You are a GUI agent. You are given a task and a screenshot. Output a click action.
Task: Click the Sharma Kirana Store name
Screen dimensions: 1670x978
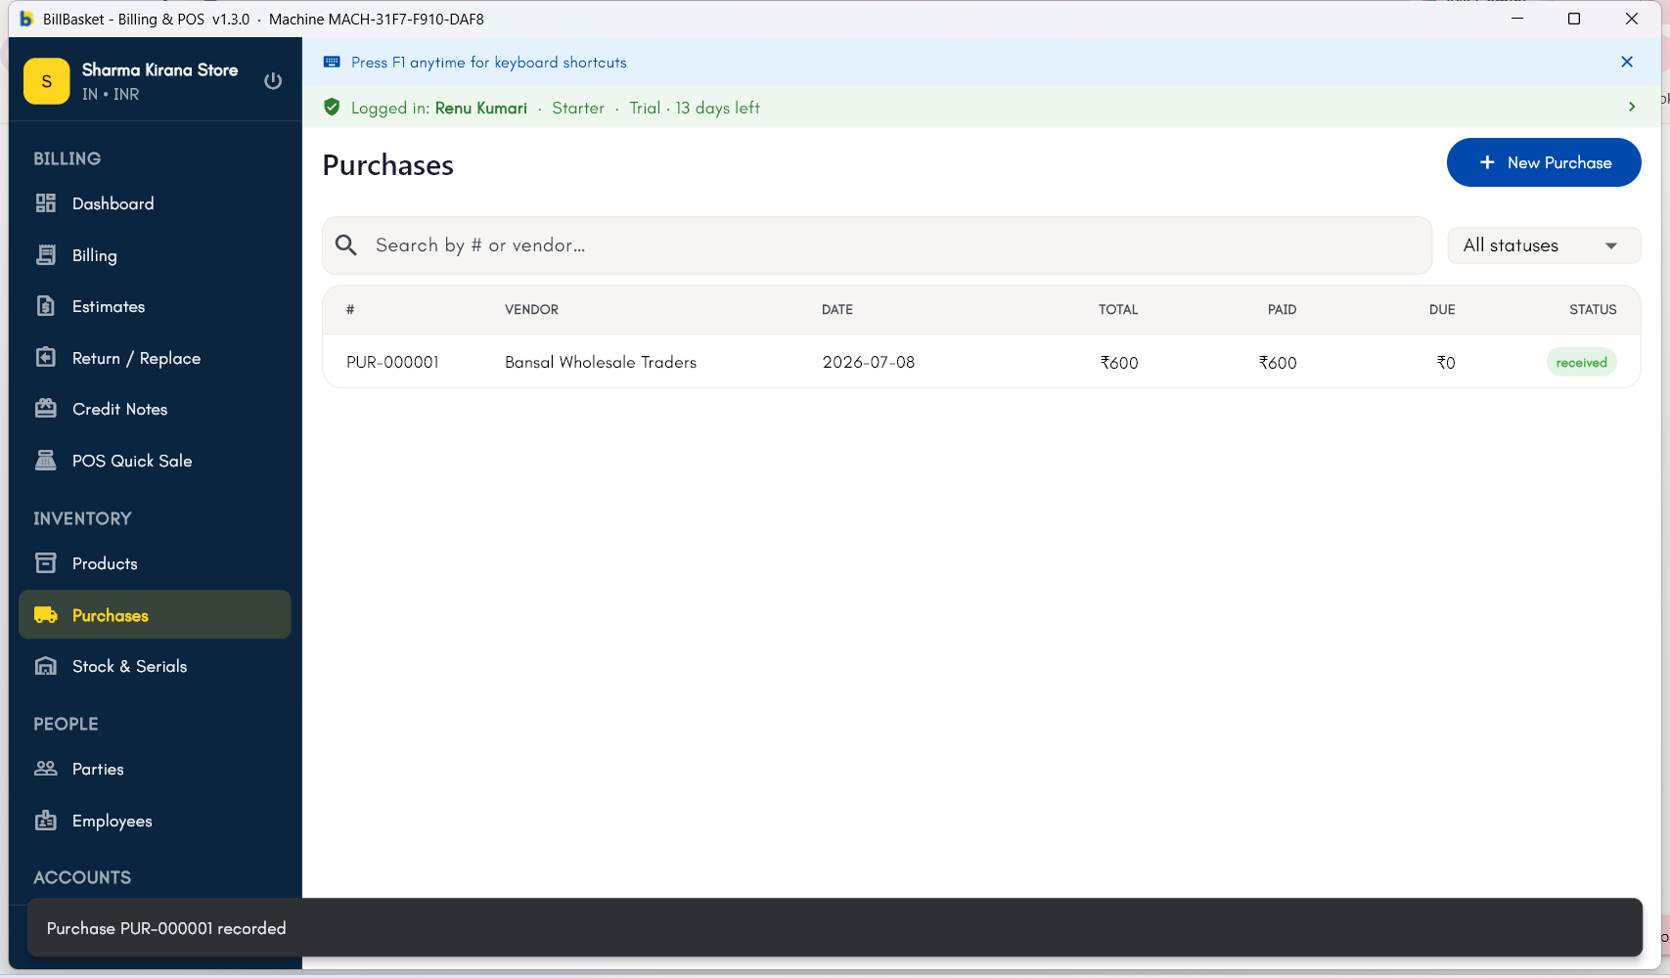(x=159, y=69)
